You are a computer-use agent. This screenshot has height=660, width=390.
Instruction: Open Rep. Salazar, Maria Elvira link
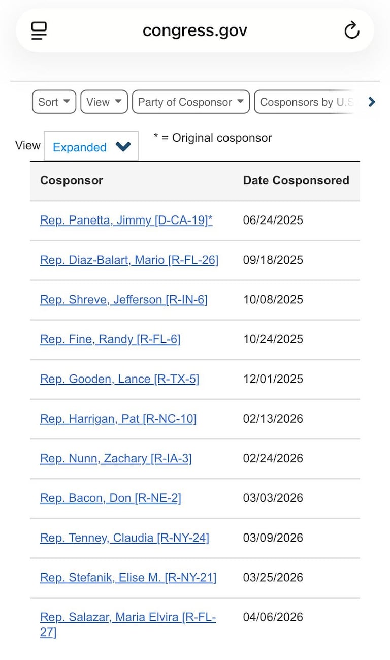pyautogui.click(x=127, y=617)
